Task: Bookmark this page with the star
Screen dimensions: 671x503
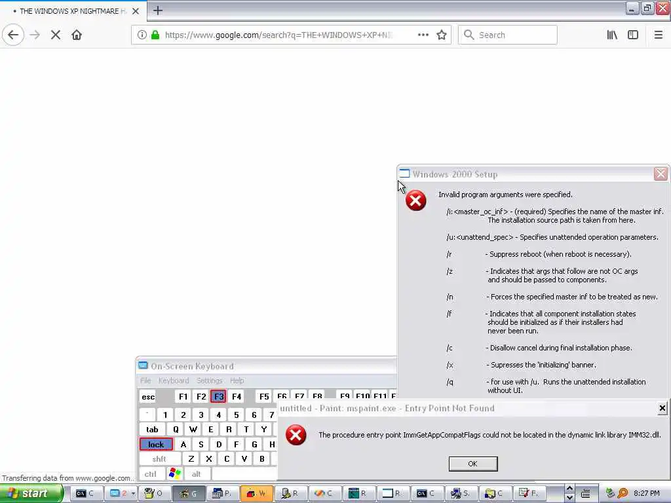Action: pyautogui.click(x=442, y=35)
